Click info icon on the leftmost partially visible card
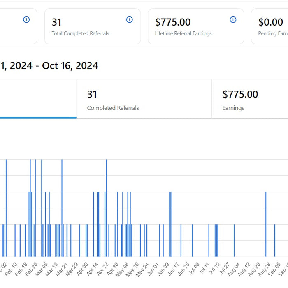 26,20
